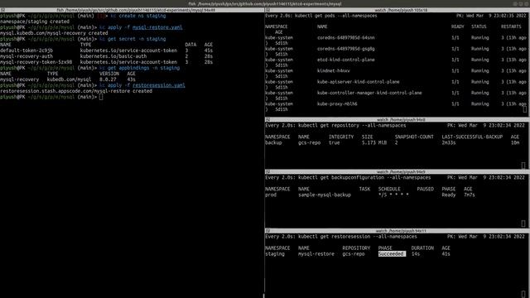
Task: Select the 'watch /home/piyush 105x18' pane title bar
Action: [x=397, y=10]
